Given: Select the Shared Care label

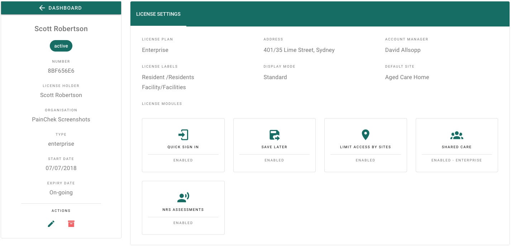Looking at the screenshot, I should click(457, 147).
